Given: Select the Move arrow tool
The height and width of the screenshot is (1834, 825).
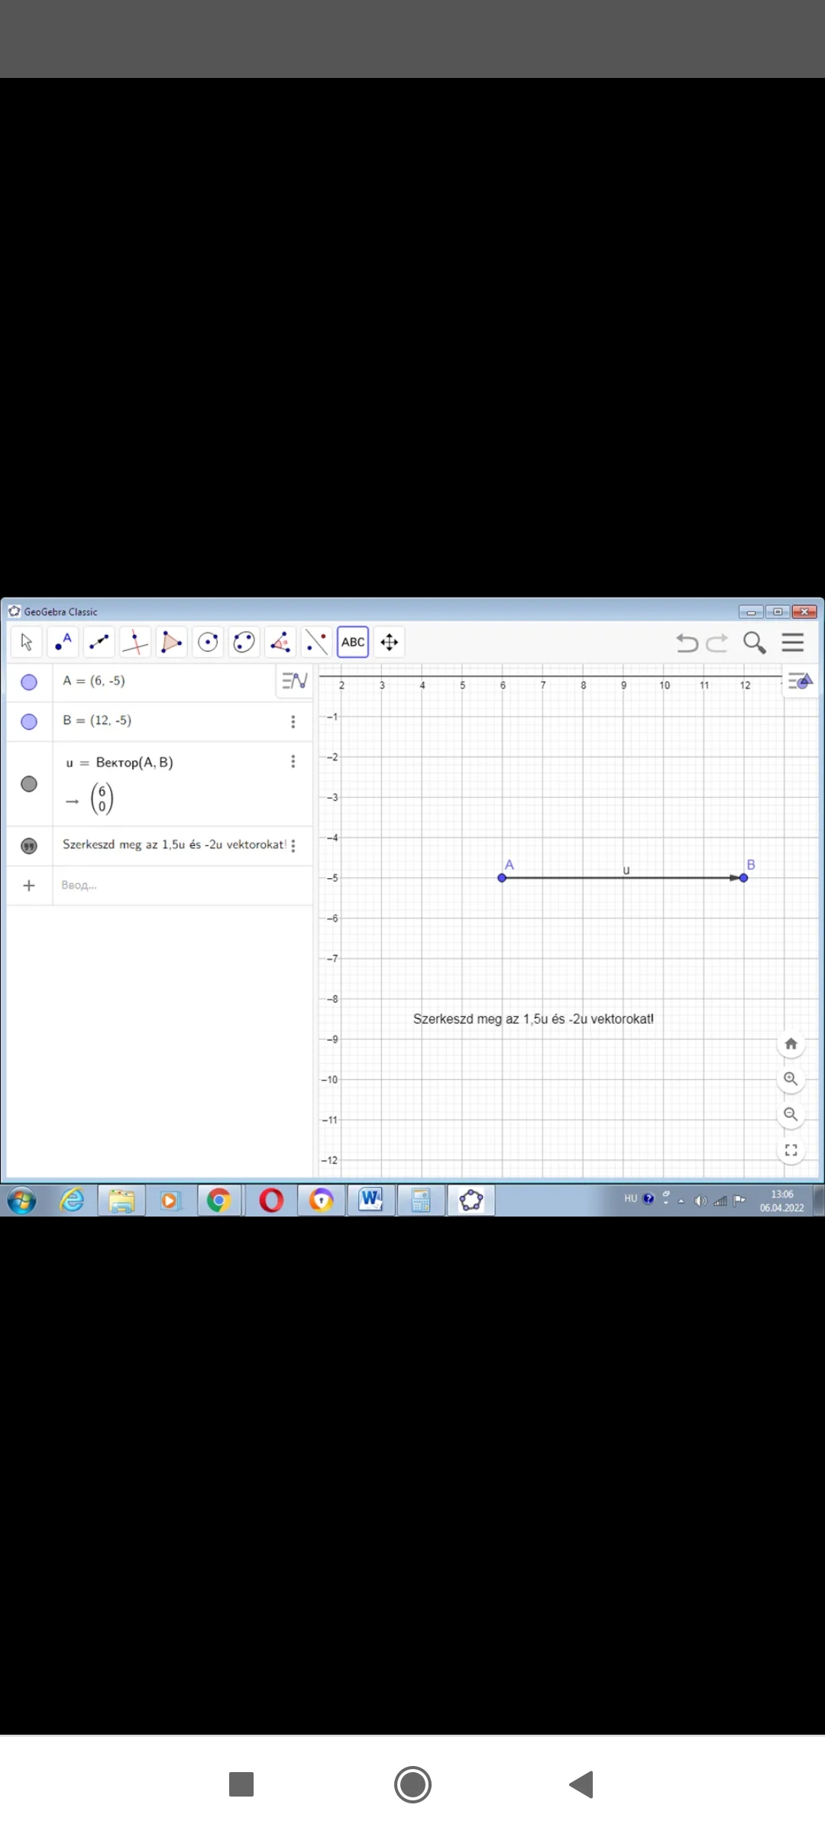Looking at the screenshot, I should 26,643.
